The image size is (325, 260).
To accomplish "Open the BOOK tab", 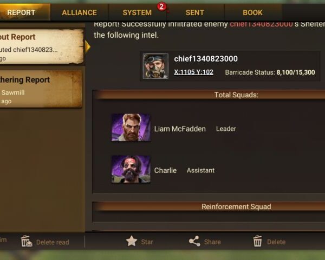I will [253, 12].
